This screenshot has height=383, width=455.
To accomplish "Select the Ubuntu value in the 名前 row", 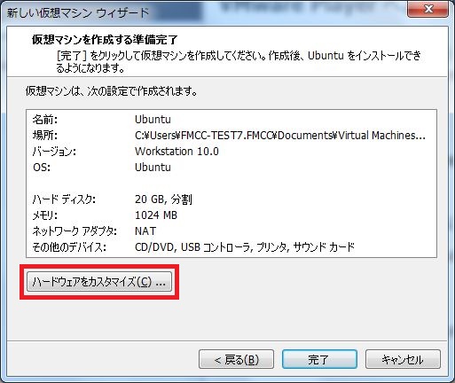I will [153, 120].
